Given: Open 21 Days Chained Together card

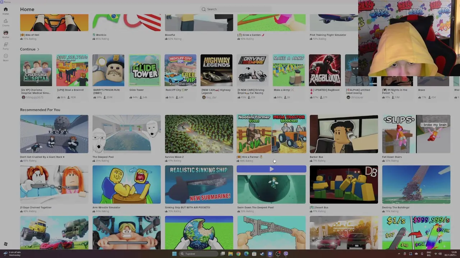Looking at the screenshot, I should coord(54,185).
